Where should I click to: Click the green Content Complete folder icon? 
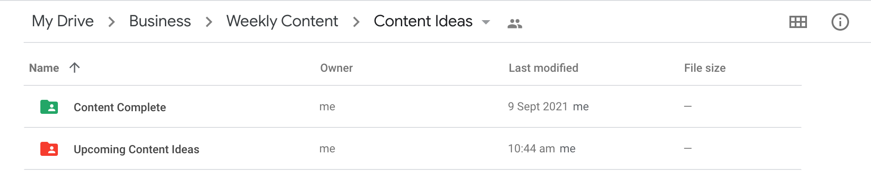[49, 107]
